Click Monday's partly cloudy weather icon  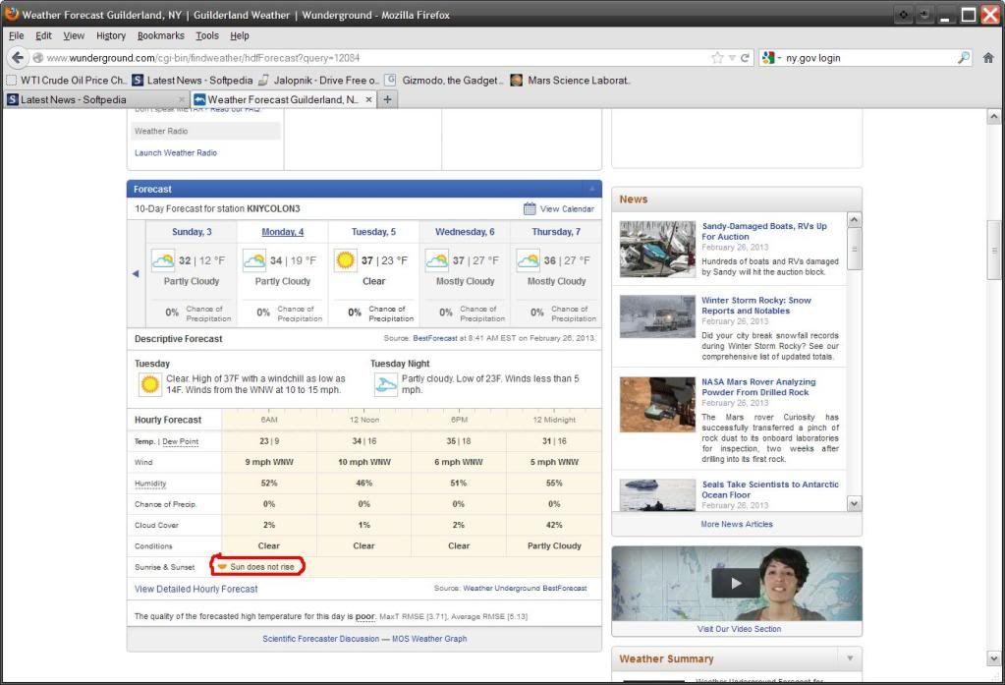[253, 260]
